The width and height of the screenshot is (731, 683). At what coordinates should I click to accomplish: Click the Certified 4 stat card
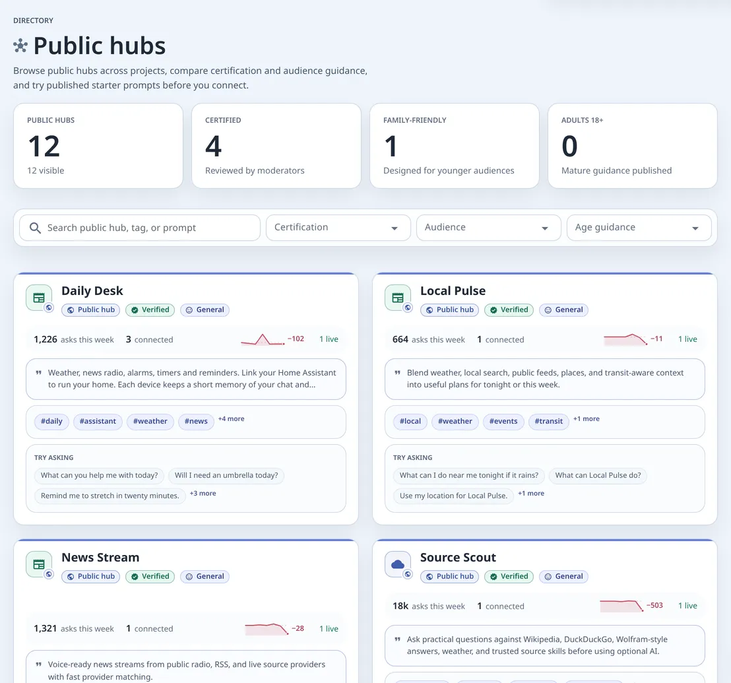[276, 146]
